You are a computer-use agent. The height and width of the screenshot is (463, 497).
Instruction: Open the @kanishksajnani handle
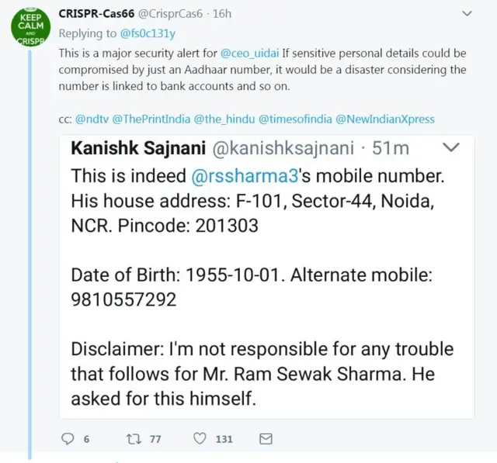(279, 147)
